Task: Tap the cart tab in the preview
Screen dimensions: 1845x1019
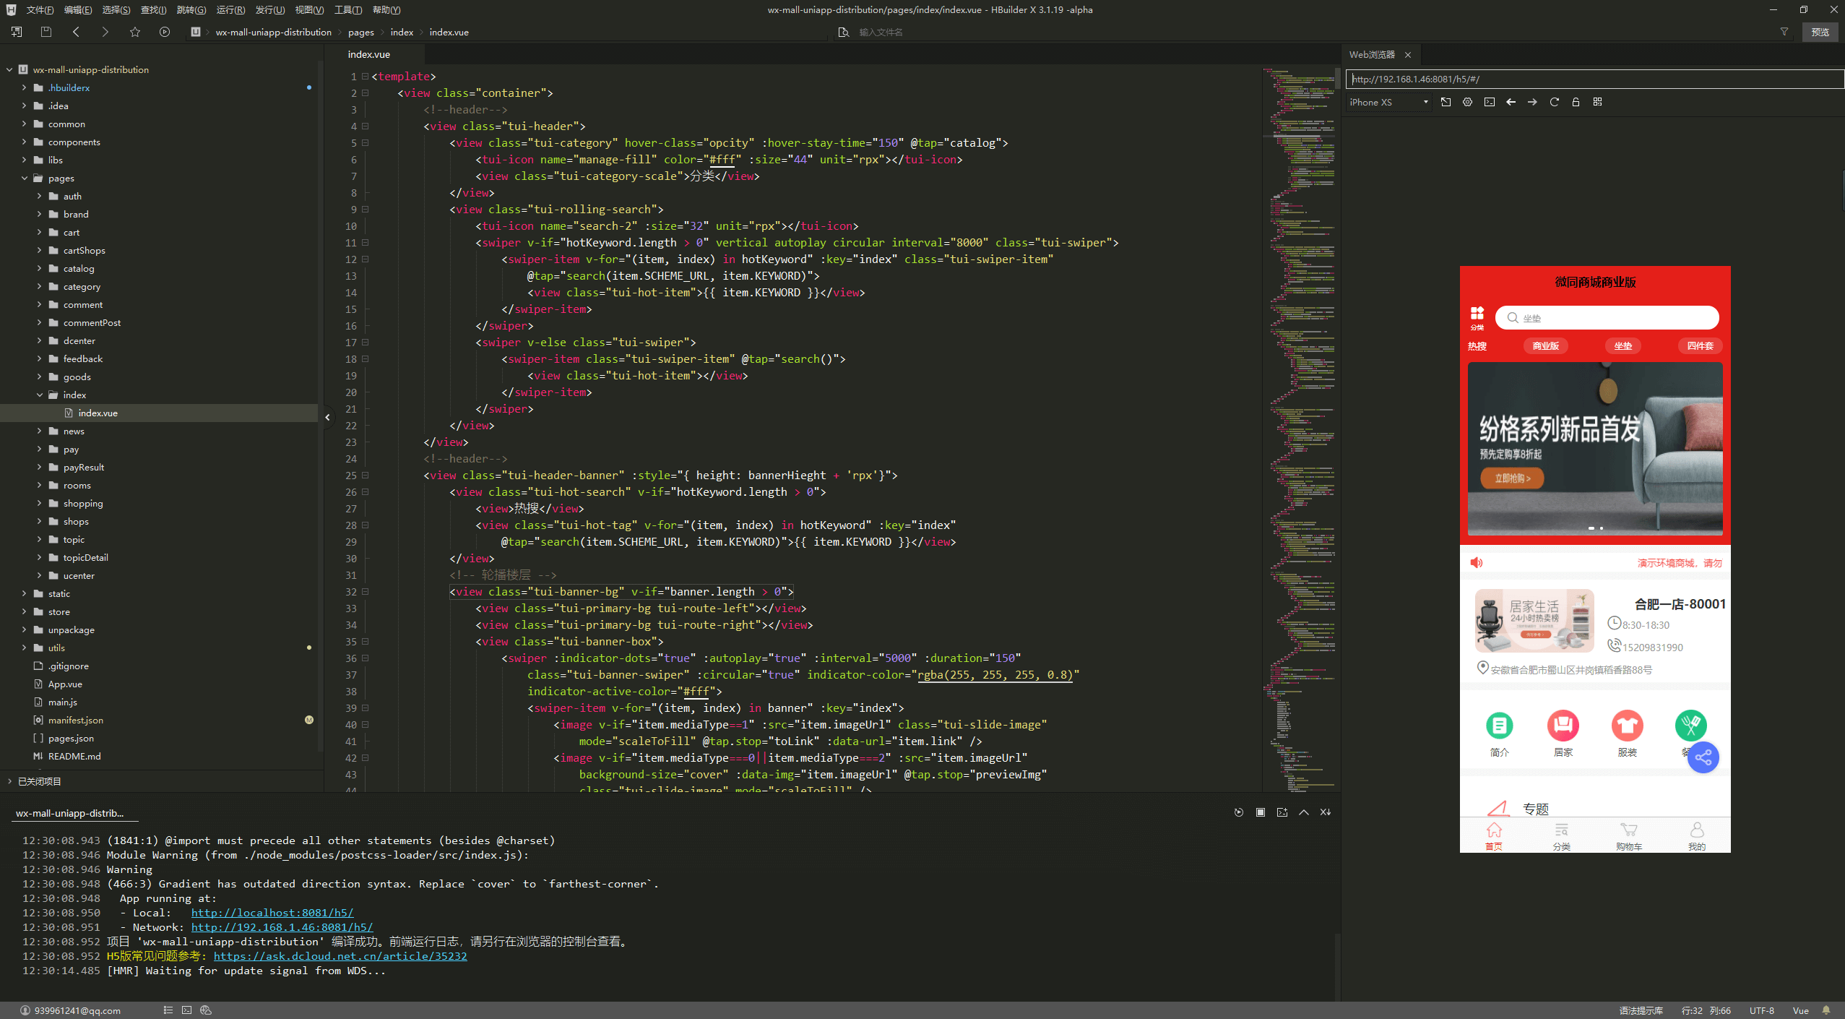Action: pyautogui.click(x=1629, y=837)
